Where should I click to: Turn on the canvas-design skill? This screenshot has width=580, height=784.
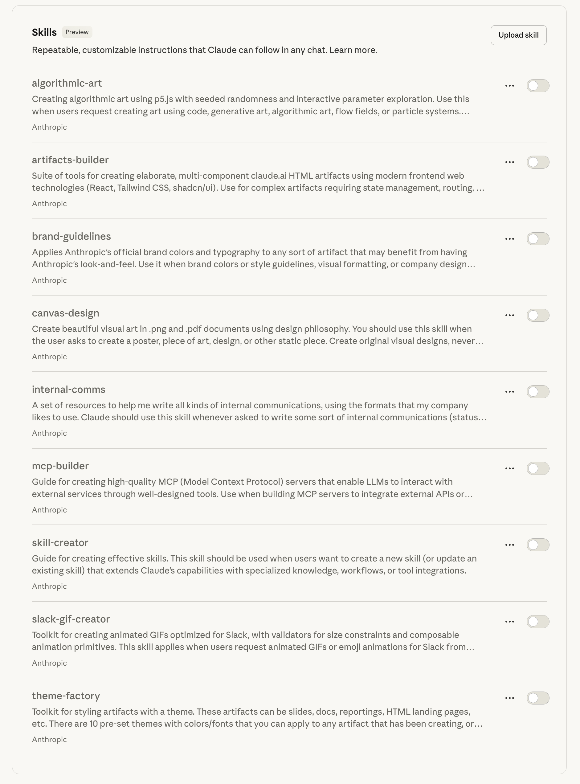[537, 315]
